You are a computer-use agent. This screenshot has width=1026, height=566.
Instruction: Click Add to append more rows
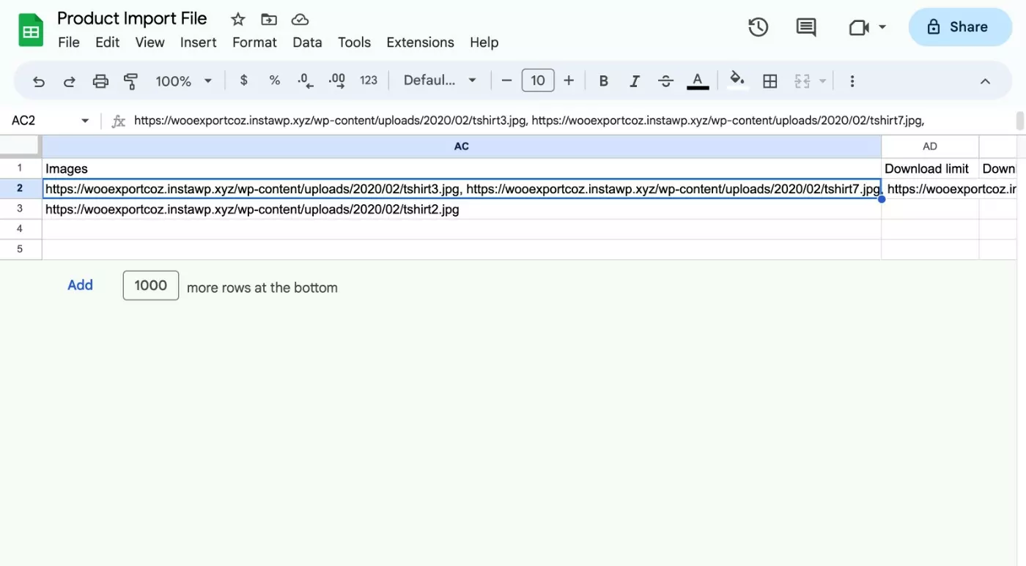tap(80, 286)
